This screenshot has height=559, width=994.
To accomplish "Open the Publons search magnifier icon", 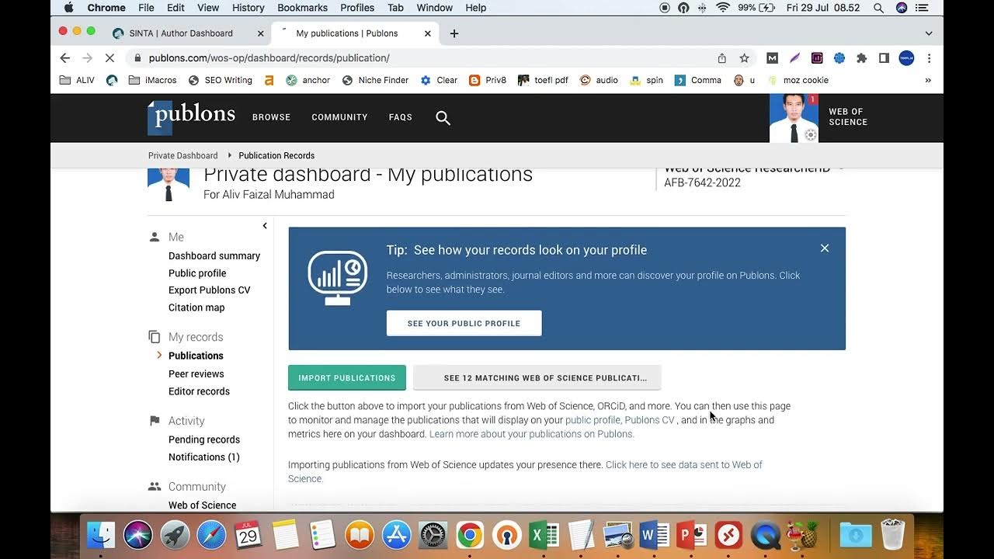I will click(443, 118).
